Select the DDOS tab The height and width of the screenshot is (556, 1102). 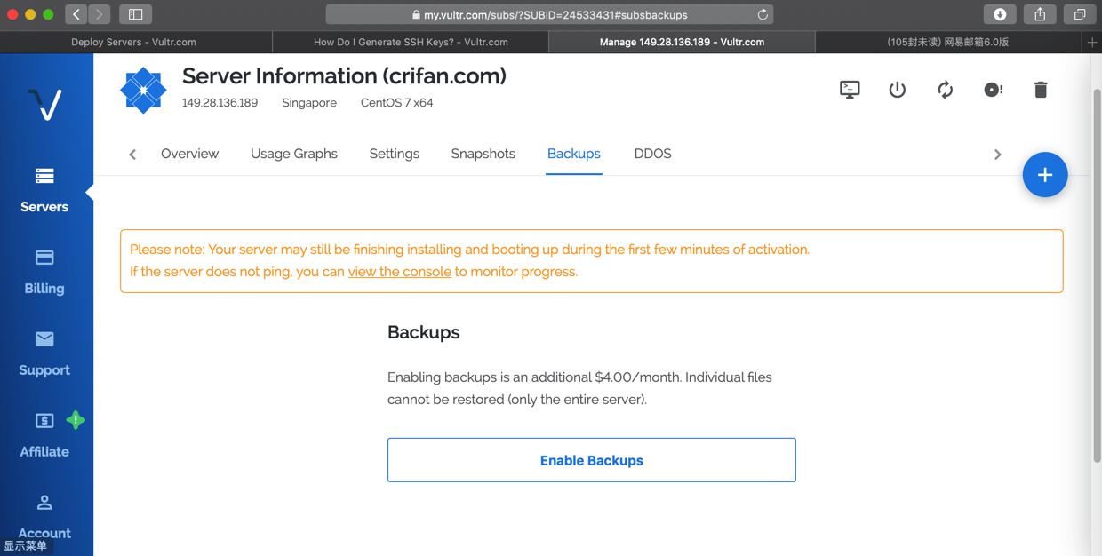click(652, 154)
